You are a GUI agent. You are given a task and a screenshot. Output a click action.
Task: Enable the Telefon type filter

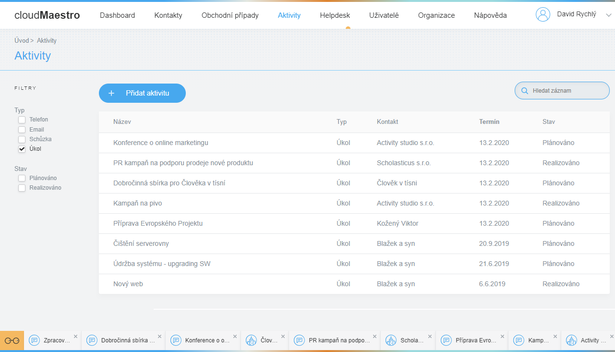click(22, 120)
